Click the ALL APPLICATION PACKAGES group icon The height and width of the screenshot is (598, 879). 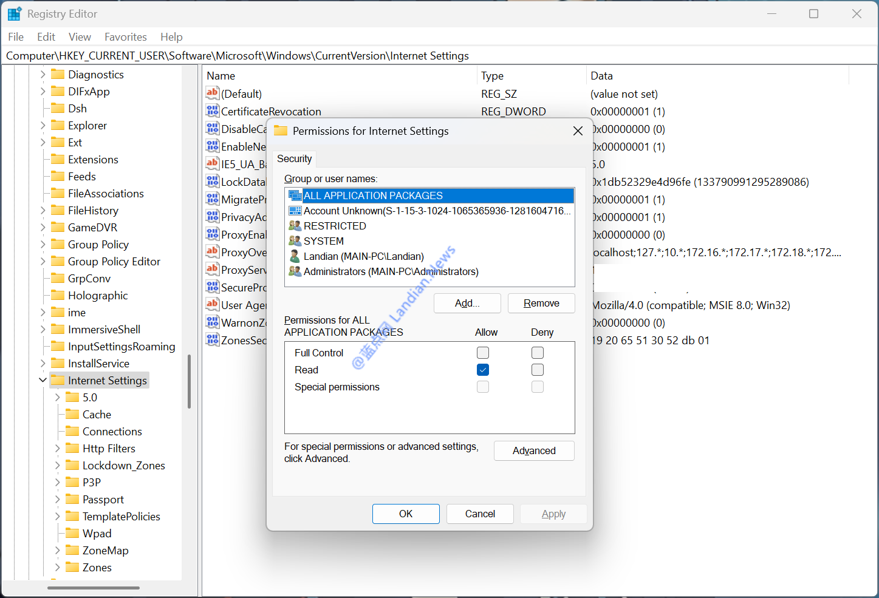295,195
